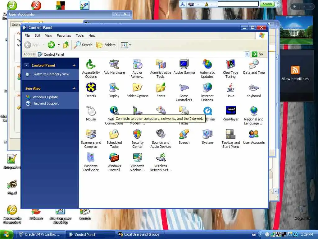This screenshot has width=318, height=239.
Task: Open Internet Options icon
Action: pos(207,92)
